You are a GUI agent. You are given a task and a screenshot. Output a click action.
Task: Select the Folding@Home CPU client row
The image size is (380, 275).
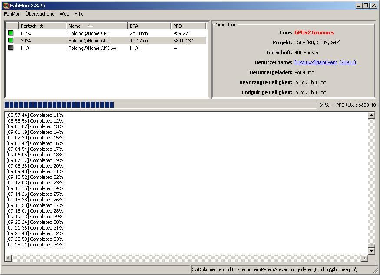point(106,33)
